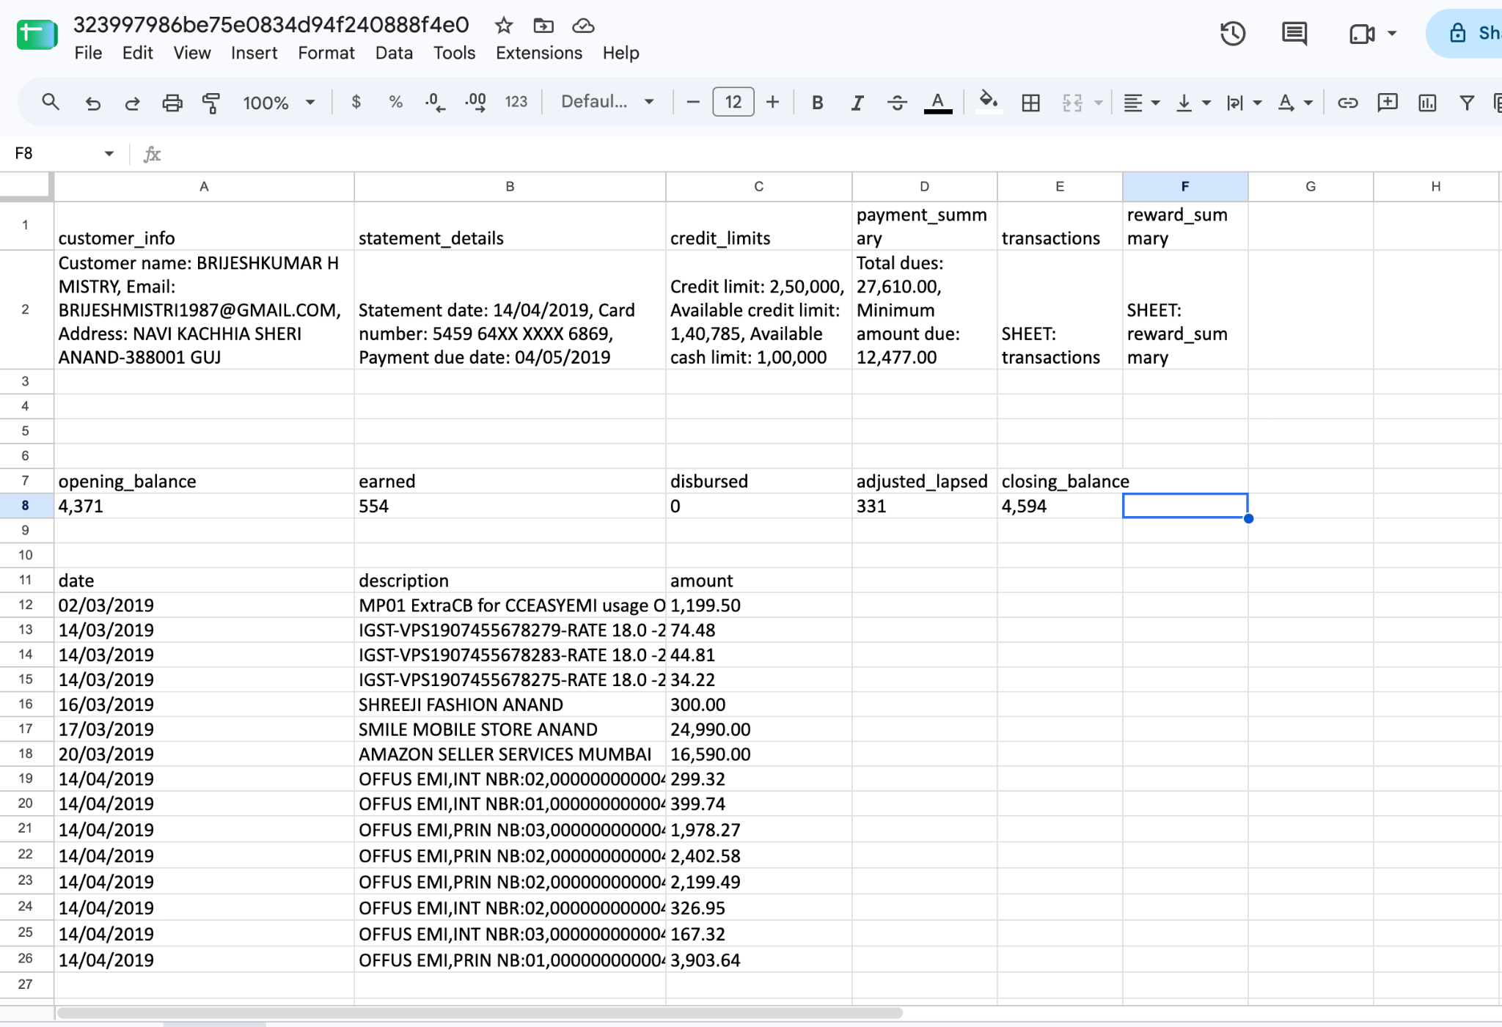Decrease font size with minus button
The image size is (1502, 1027).
[693, 102]
